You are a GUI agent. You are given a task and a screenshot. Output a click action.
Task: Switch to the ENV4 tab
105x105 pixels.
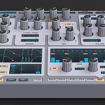(x=62, y=80)
